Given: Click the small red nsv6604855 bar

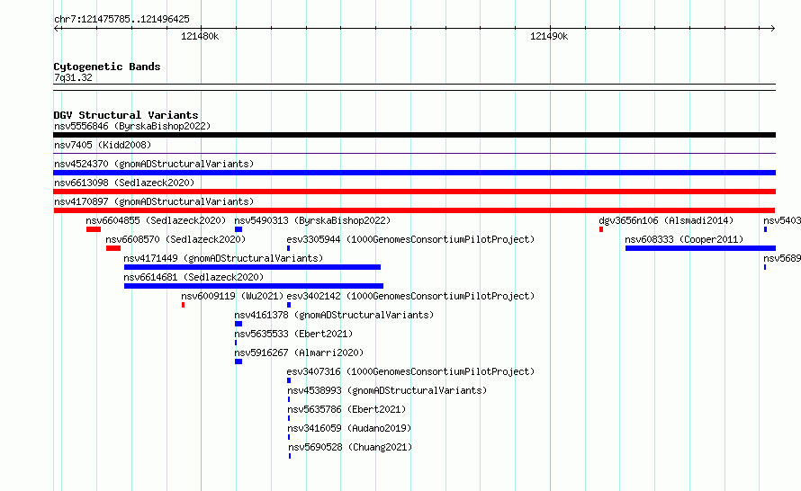Looking at the screenshot, I should tap(94, 229).
